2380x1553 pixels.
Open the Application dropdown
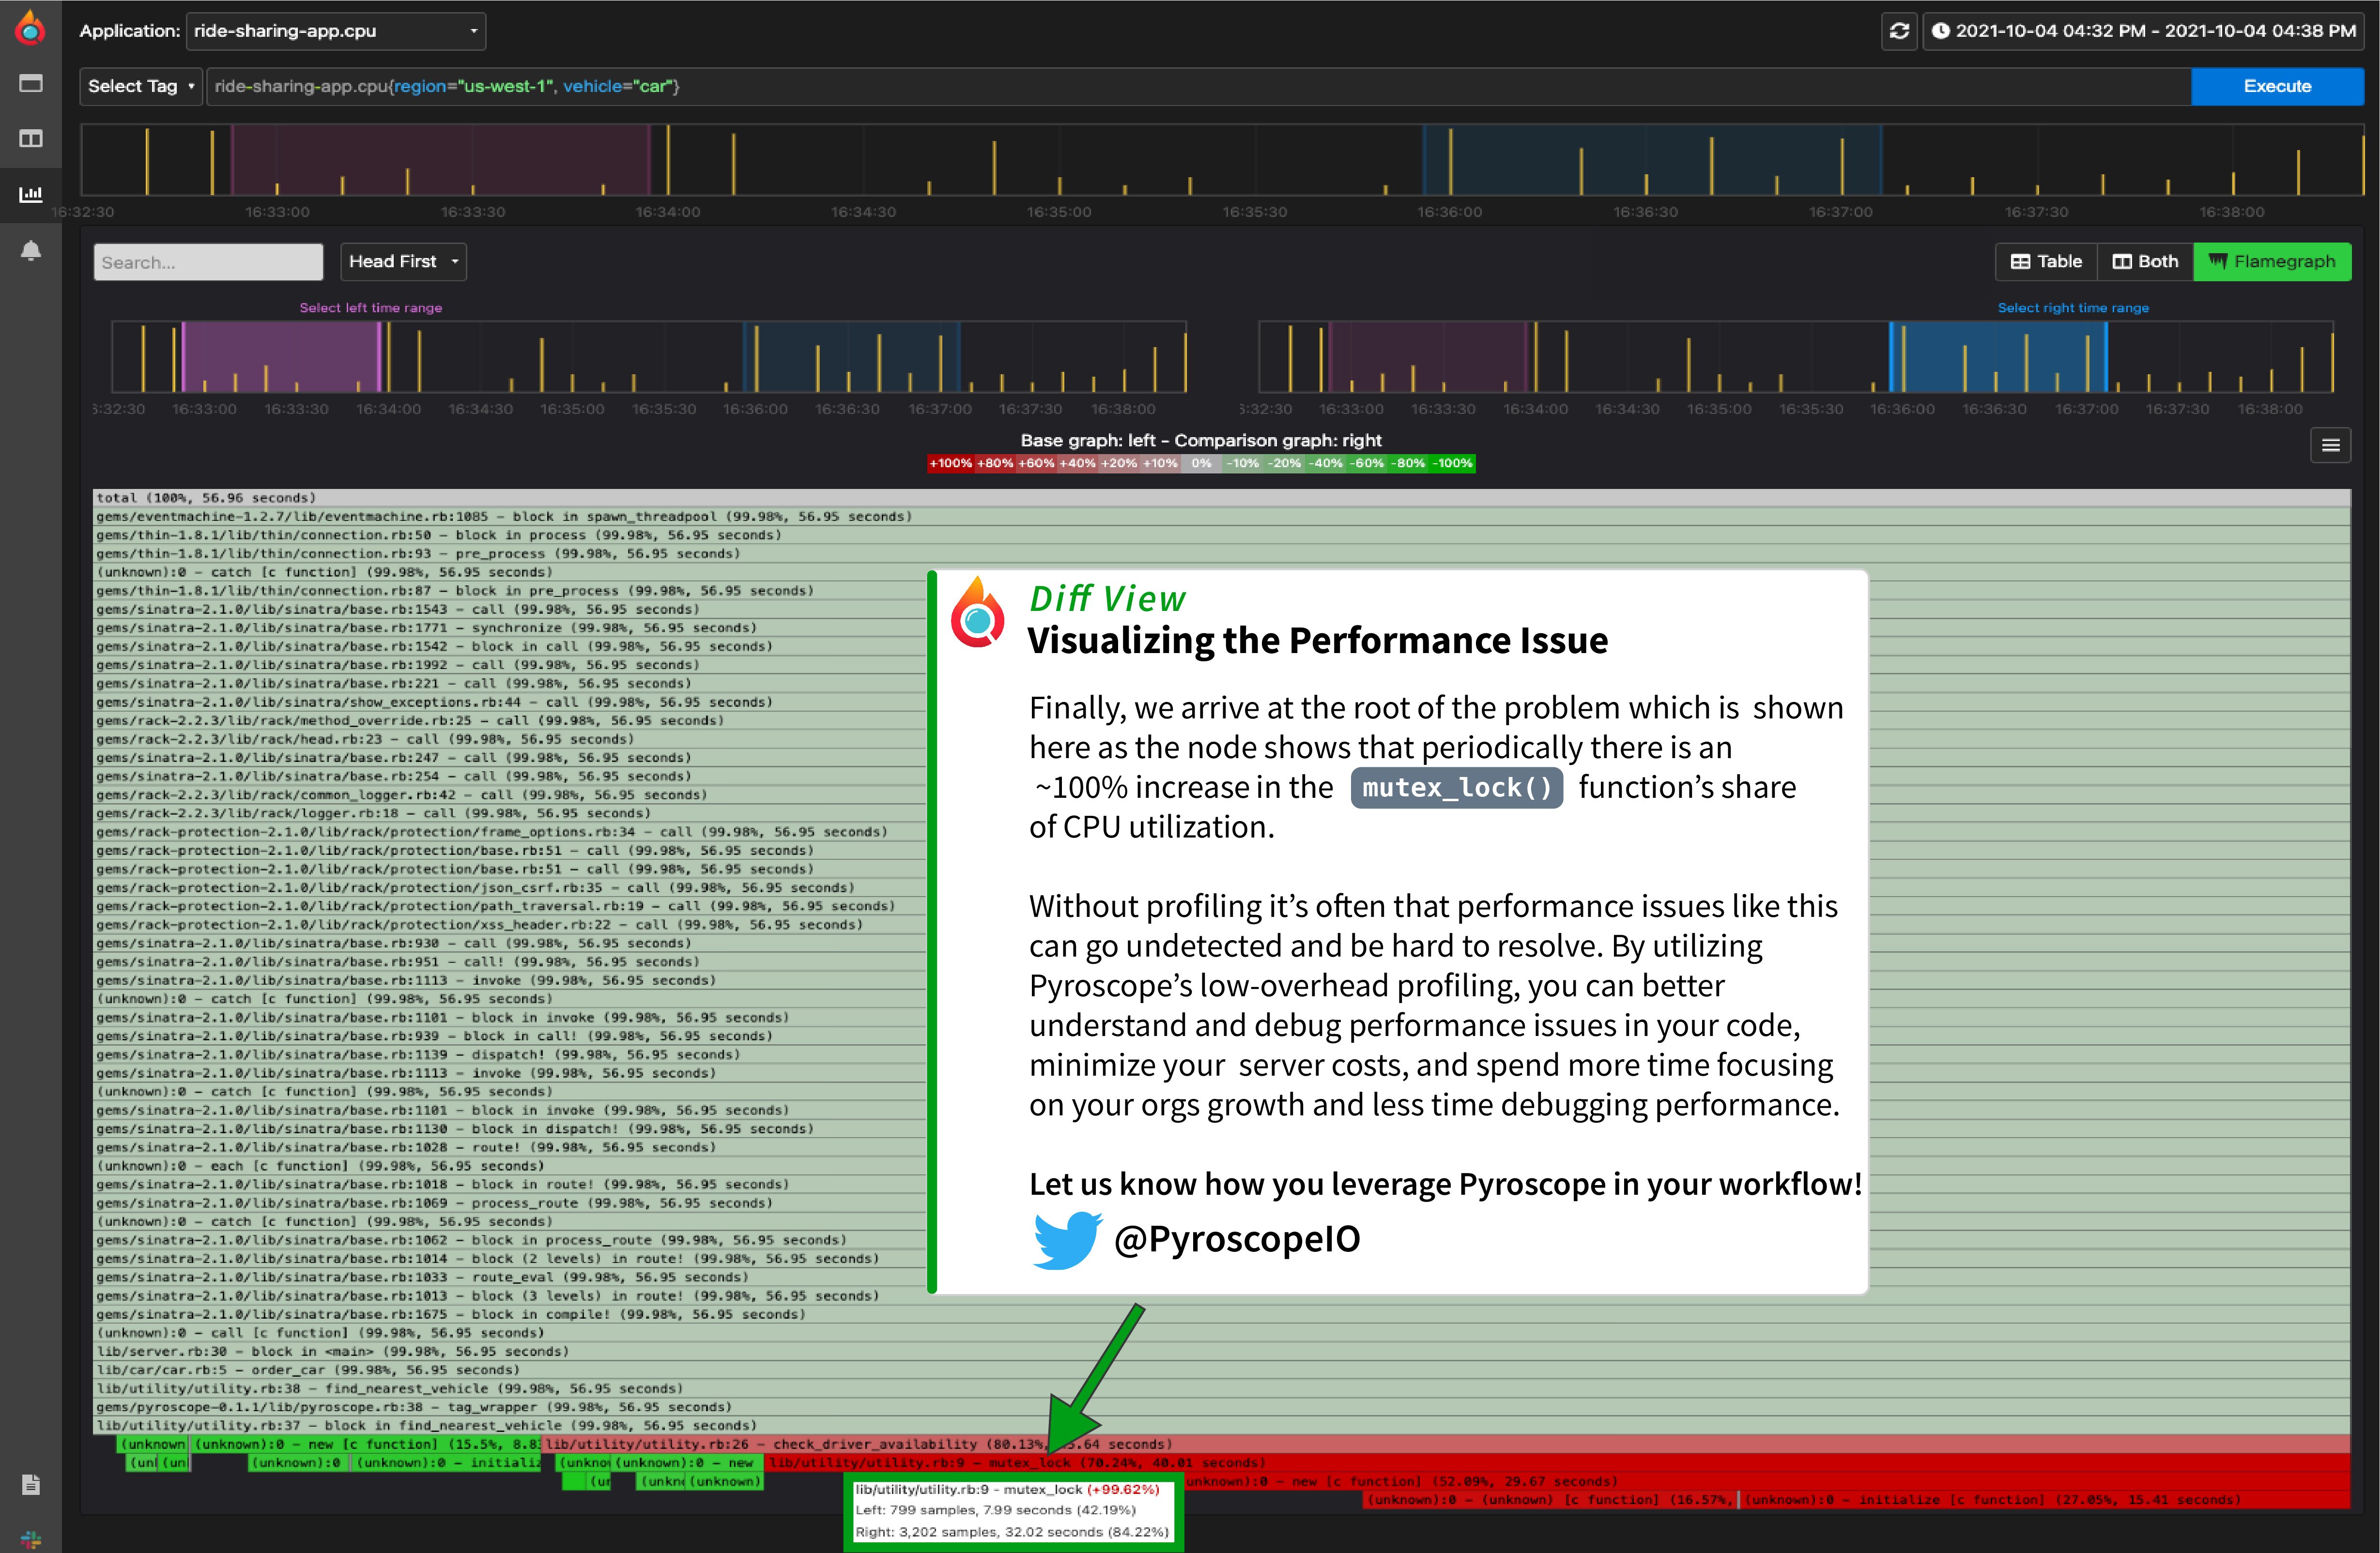click(x=336, y=31)
